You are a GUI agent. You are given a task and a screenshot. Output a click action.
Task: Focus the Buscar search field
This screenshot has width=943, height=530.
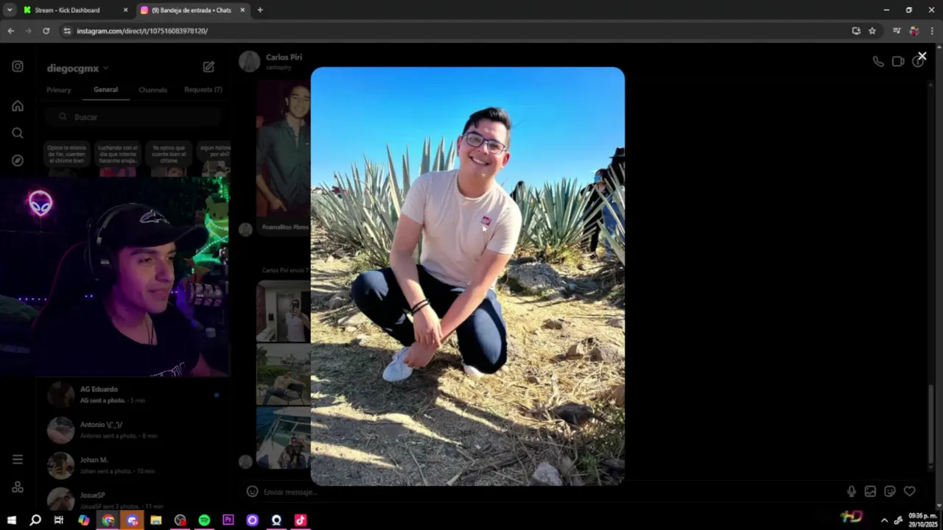(x=133, y=117)
